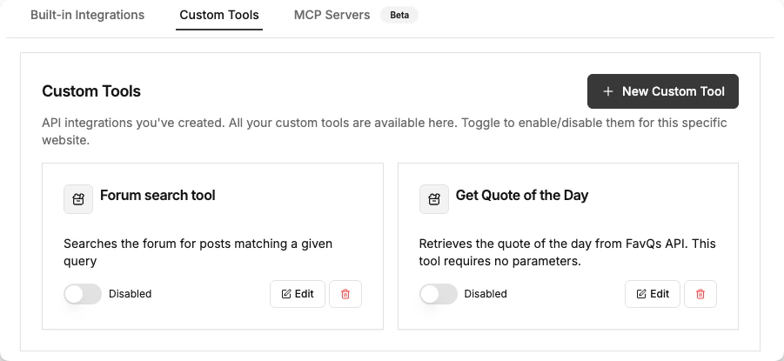Select the Custom Tools tab

(x=219, y=15)
